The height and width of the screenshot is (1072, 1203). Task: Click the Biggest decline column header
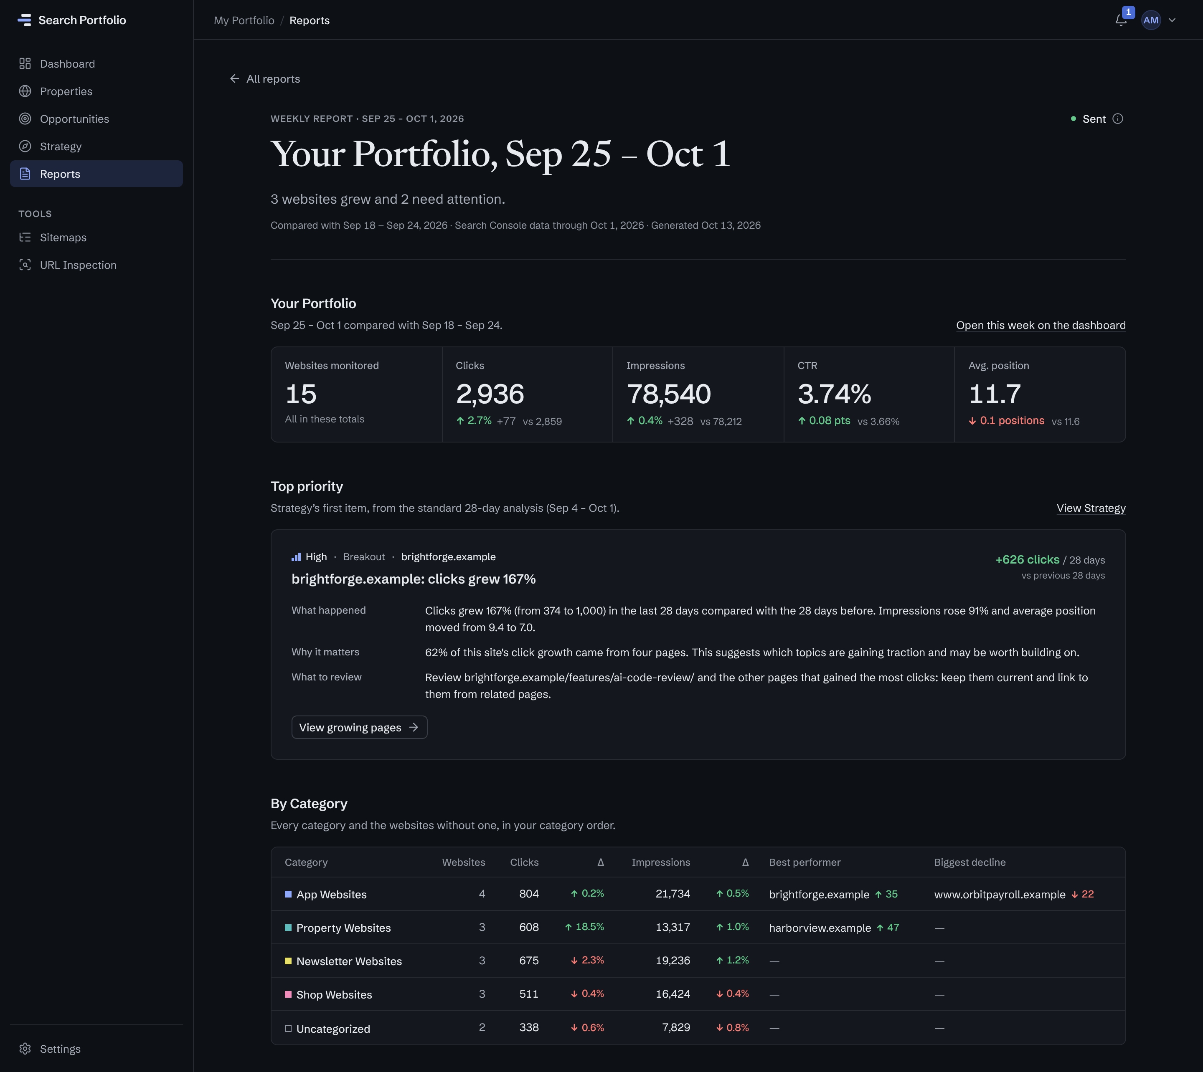(x=970, y=862)
